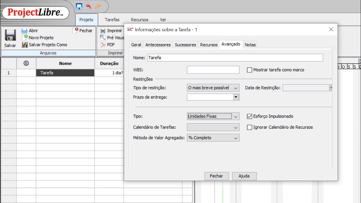
Task: Switch to the Antecessores tab
Action: coord(158,45)
